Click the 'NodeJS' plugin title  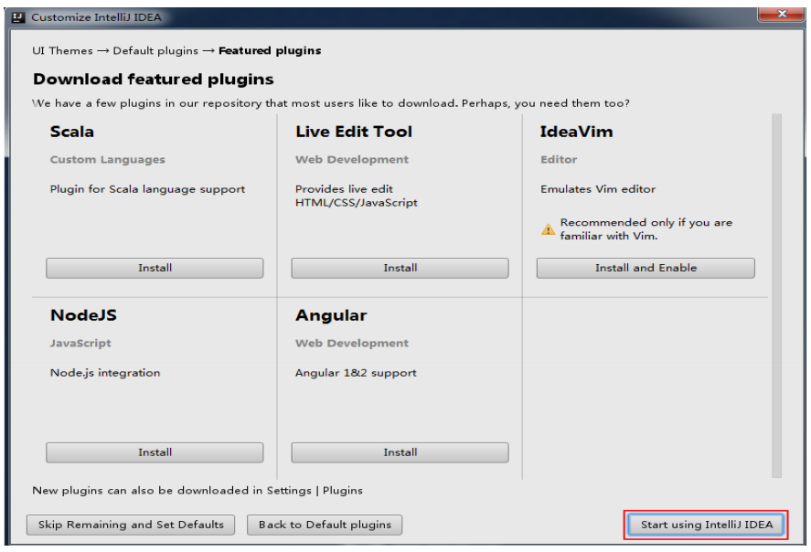(83, 315)
